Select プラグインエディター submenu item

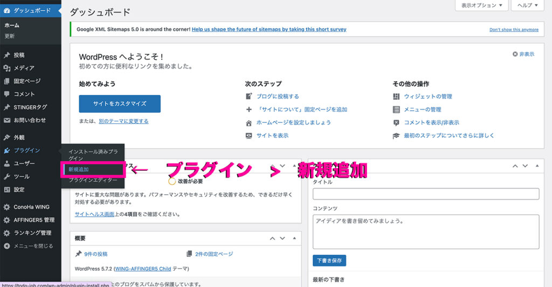pyautogui.click(x=93, y=180)
